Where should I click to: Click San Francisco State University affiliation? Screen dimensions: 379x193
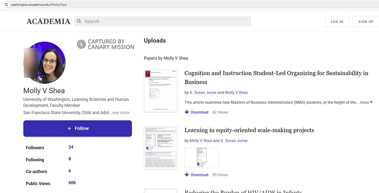coord(66,113)
